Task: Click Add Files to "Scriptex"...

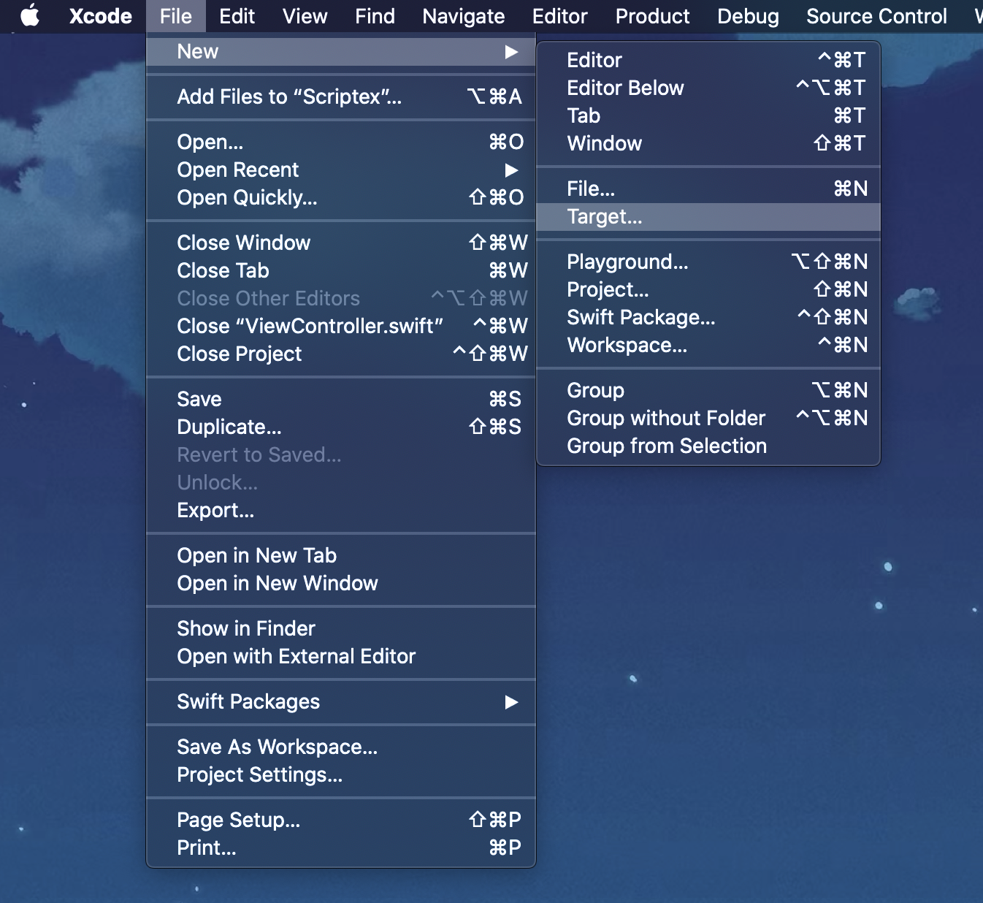Action: coord(289,97)
